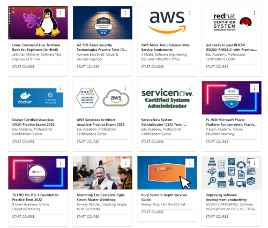Click the ServiceNow Certified System Administrator thumbnail
Screen dimensions: 268x228
click(x=167, y=98)
